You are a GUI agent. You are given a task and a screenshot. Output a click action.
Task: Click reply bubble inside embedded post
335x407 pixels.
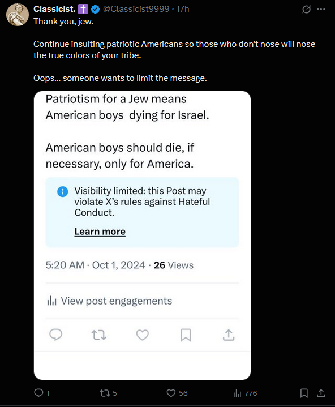[56, 335]
